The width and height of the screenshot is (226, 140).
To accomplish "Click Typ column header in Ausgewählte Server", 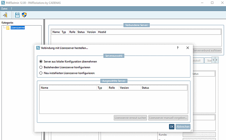I will [102, 88].
